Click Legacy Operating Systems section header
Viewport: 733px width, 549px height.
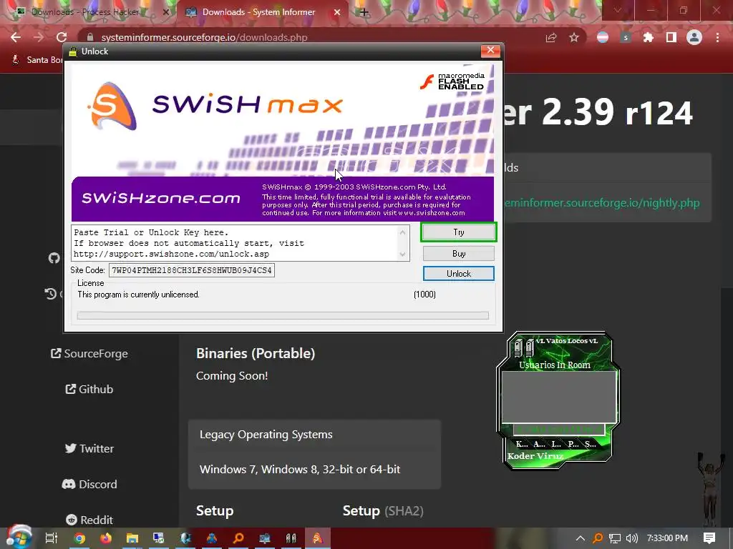(266, 435)
